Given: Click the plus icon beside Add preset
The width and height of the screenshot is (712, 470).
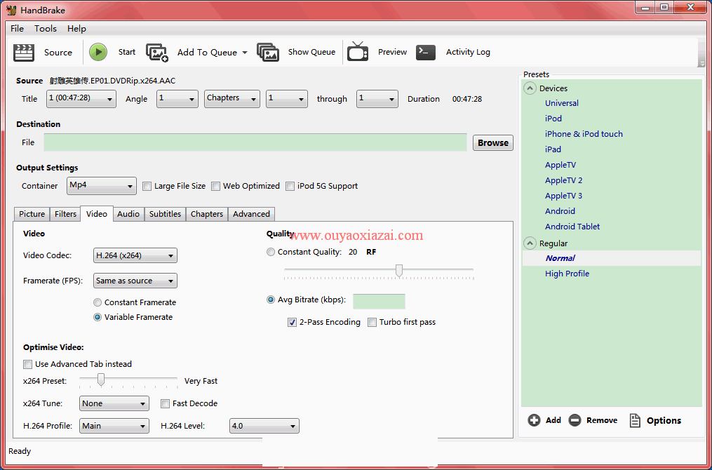Looking at the screenshot, I should [x=534, y=420].
